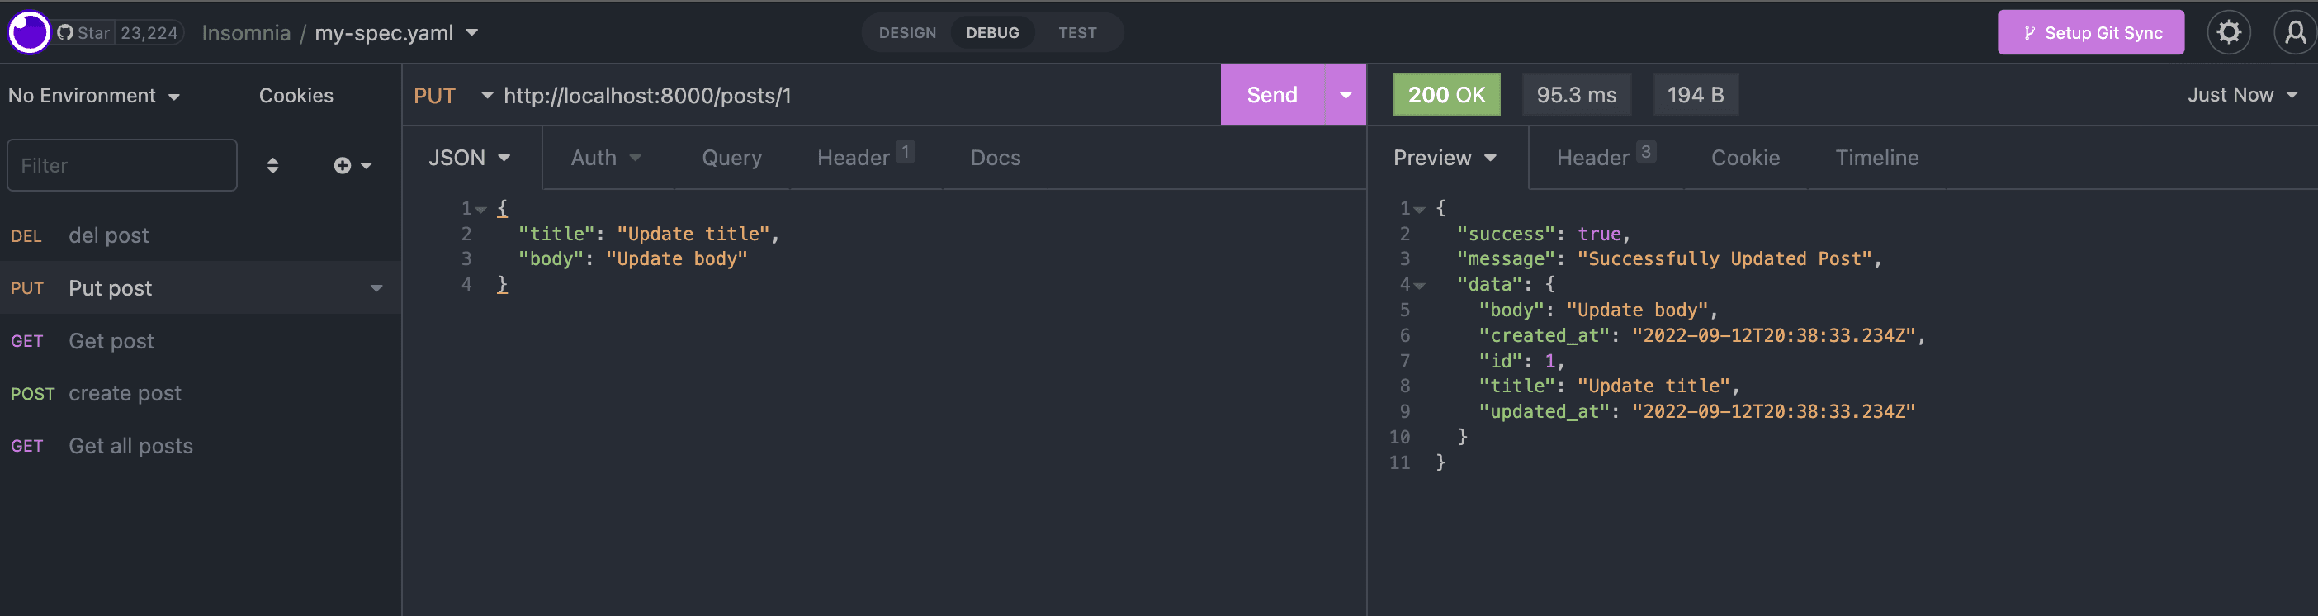
Task: Open the No Environment dropdown
Action: 93,96
